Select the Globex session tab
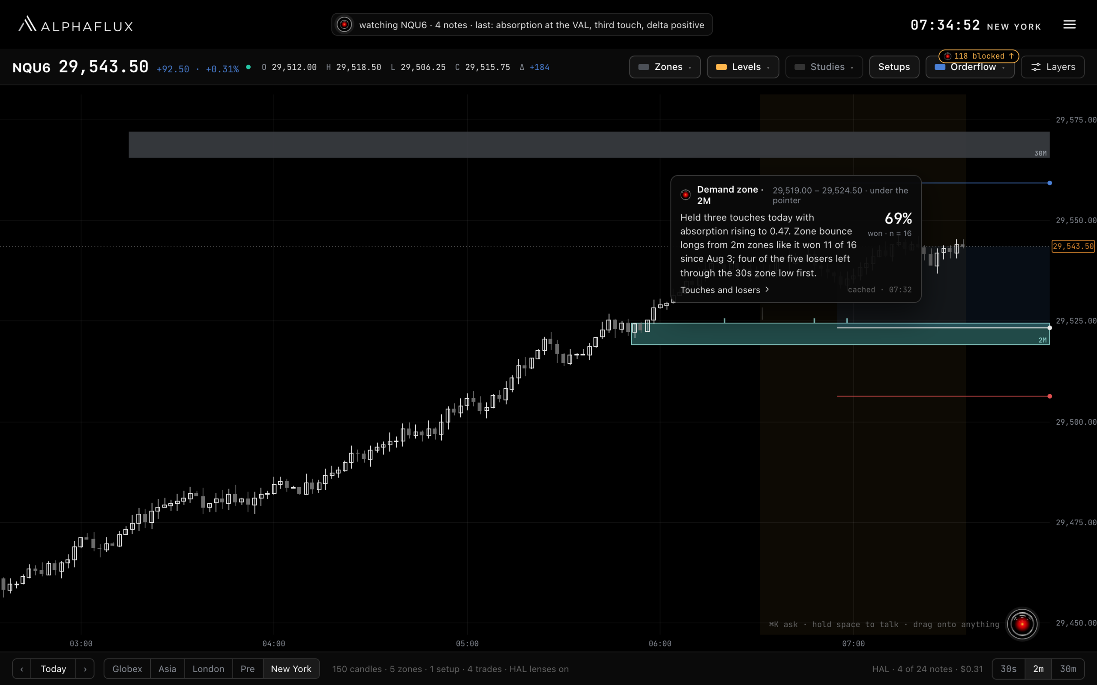 pos(127,669)
